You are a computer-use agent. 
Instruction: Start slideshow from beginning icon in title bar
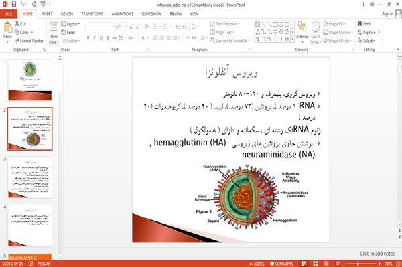(43, 4)
